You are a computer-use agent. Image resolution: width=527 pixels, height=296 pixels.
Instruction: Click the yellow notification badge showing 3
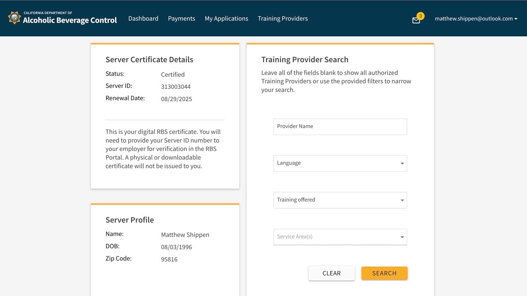(420, 16)
